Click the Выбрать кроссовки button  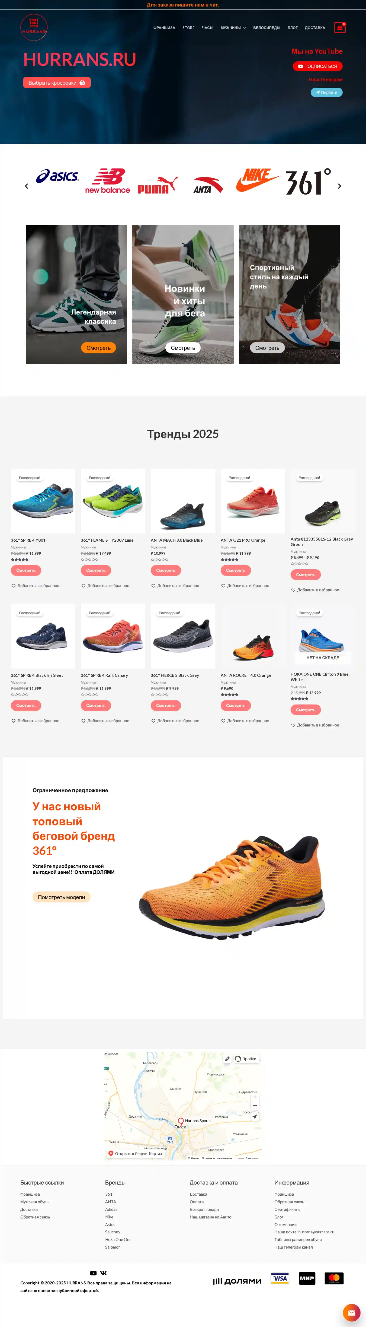click(57, 82)
